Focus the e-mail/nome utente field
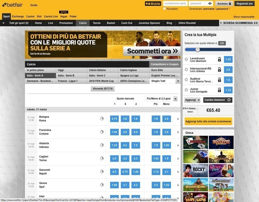The height and width of the screenshot is (202, 259). click(x=175, y=3)
